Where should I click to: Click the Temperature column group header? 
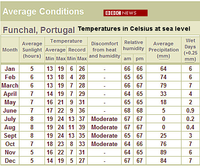click(x=66, y=41)
